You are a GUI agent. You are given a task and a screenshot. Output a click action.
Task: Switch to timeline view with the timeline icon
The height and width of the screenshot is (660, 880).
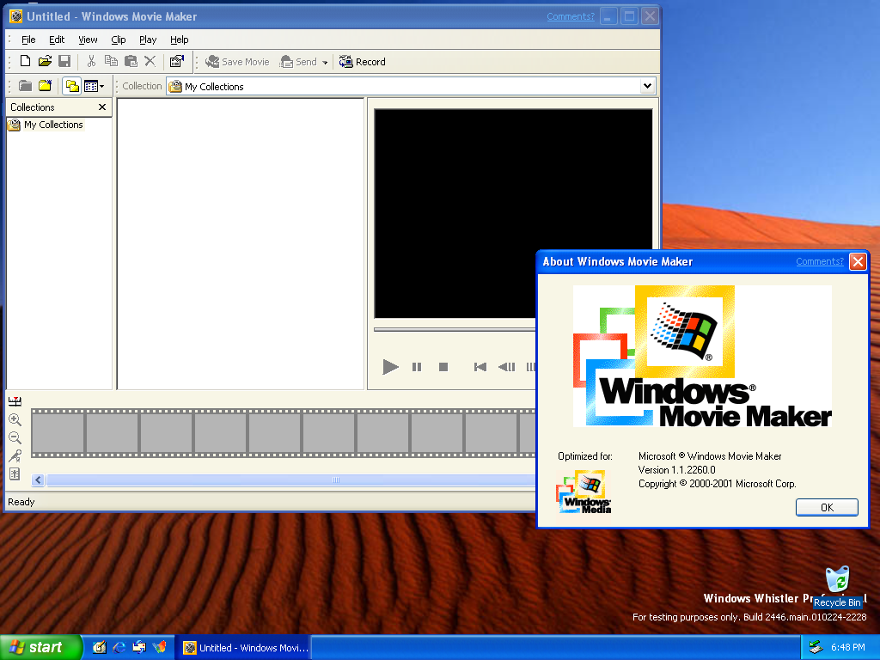pos(15,401)
